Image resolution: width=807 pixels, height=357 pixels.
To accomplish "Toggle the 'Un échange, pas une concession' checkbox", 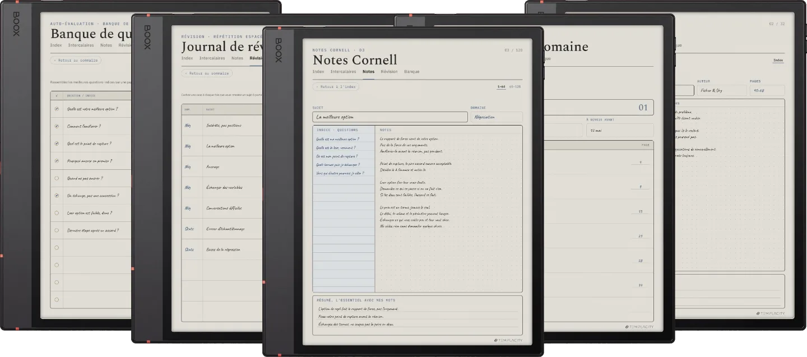I will click(57, 196).
